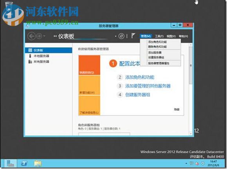Choose 服务器管理器属性 in the 管理 menu
This screenshot has width=227, height=169.
pos(159,63)
